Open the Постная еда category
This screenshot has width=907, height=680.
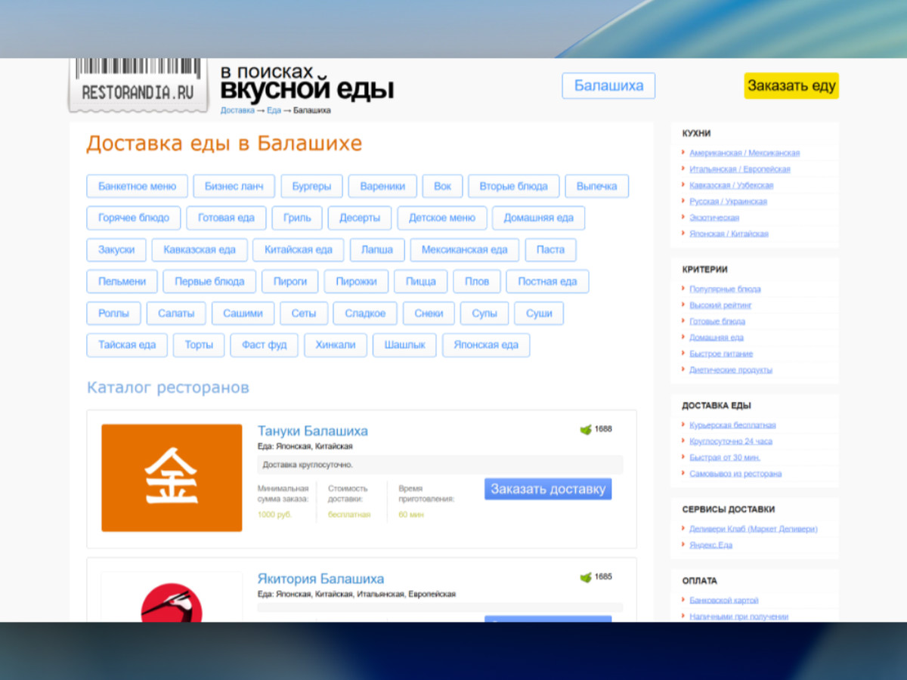tap(547, 281)
